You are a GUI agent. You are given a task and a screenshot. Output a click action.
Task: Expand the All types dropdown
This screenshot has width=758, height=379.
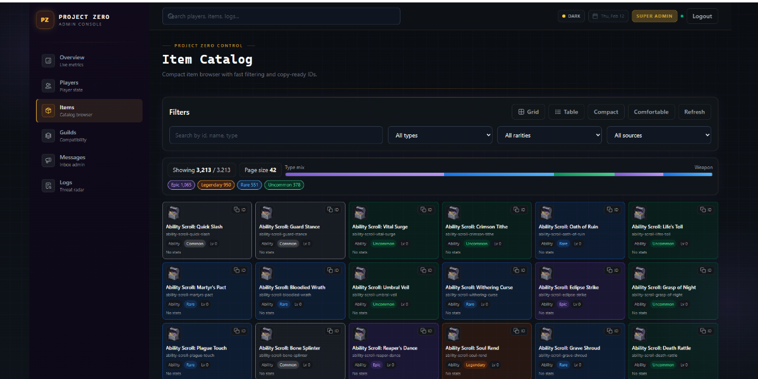pos(440,136)
